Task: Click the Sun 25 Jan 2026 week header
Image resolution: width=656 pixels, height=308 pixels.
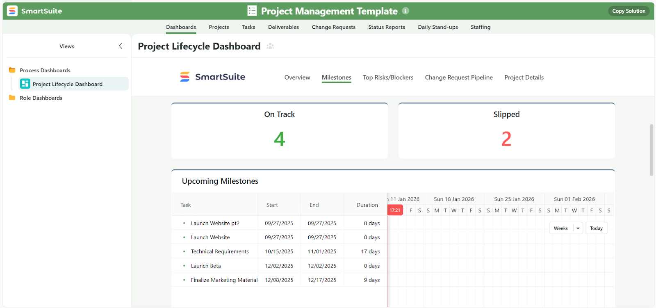Action: click(x=514, y=199)
